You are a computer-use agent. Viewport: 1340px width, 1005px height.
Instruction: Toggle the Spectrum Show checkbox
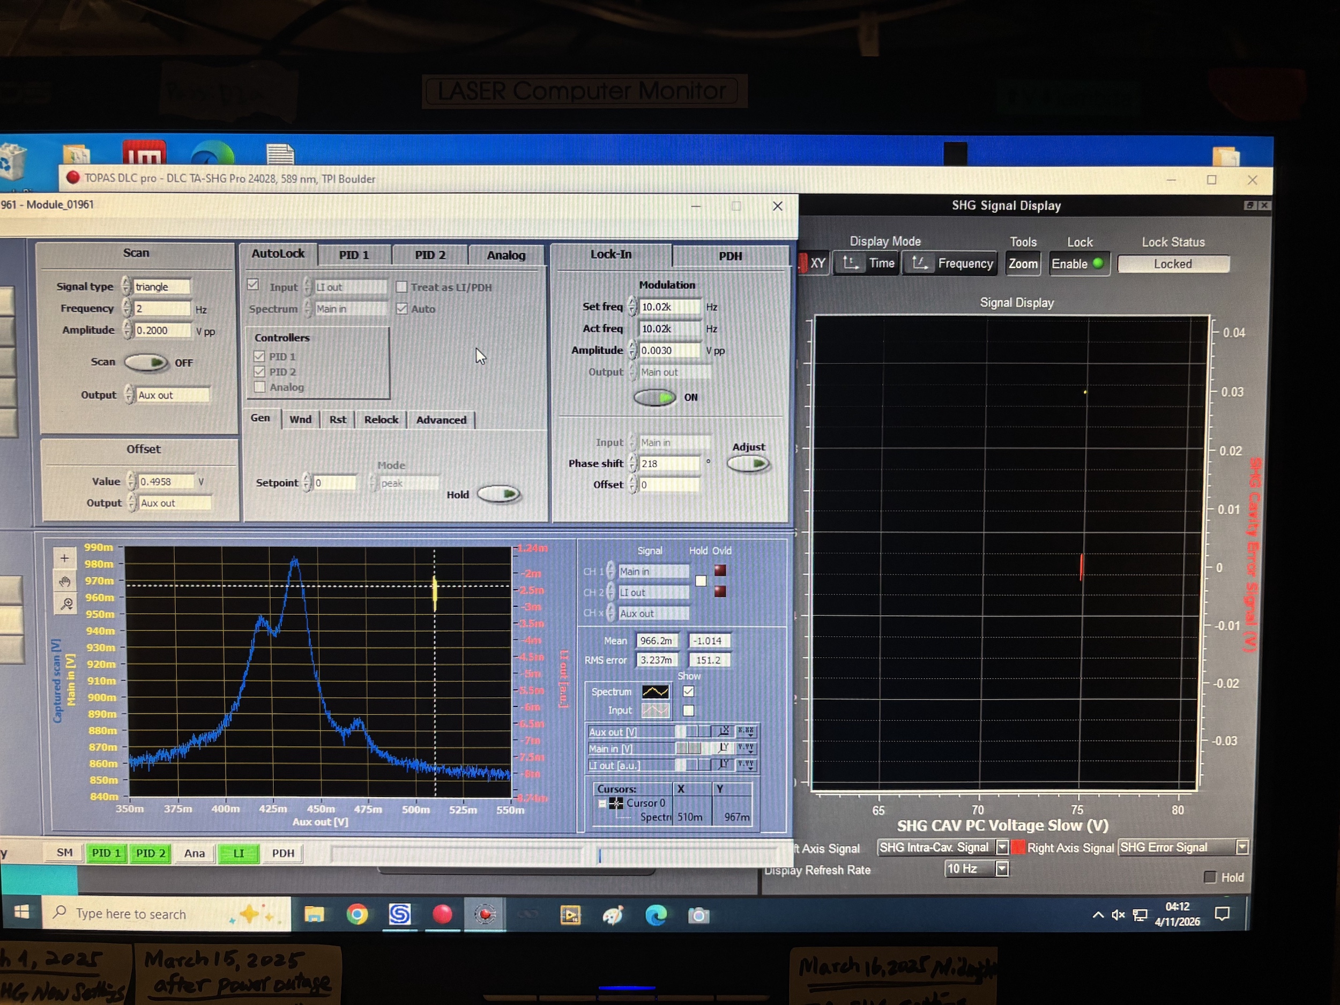click(x=689, y=692)
